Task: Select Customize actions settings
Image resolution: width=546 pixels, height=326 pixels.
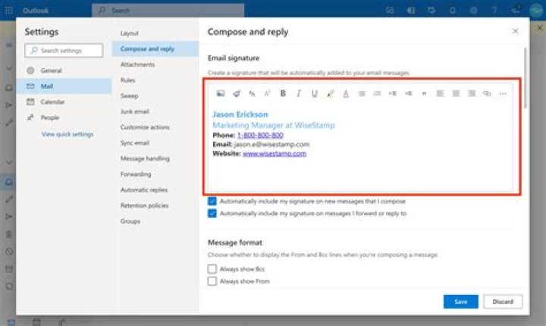Action: (155, 127)
